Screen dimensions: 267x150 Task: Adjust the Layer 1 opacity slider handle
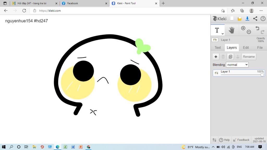[x=262, y=75]
